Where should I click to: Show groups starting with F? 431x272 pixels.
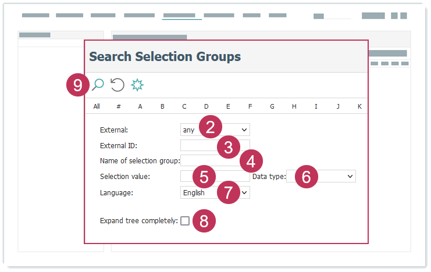point(250,106)
